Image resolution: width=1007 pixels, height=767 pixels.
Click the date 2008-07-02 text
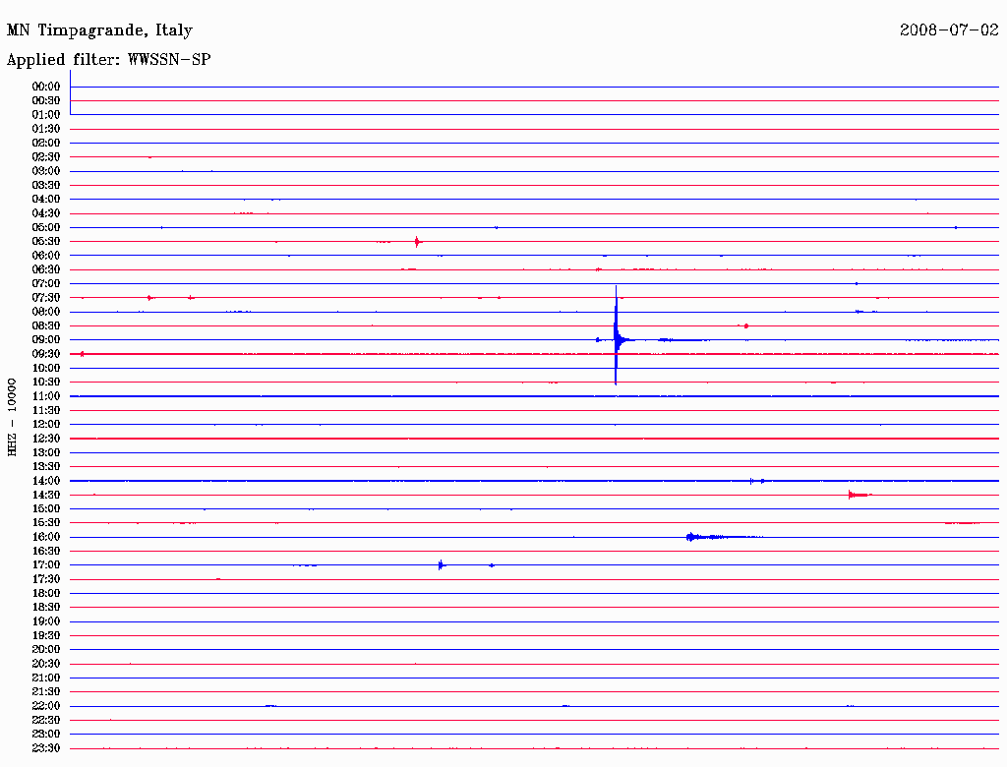[949, 29]
